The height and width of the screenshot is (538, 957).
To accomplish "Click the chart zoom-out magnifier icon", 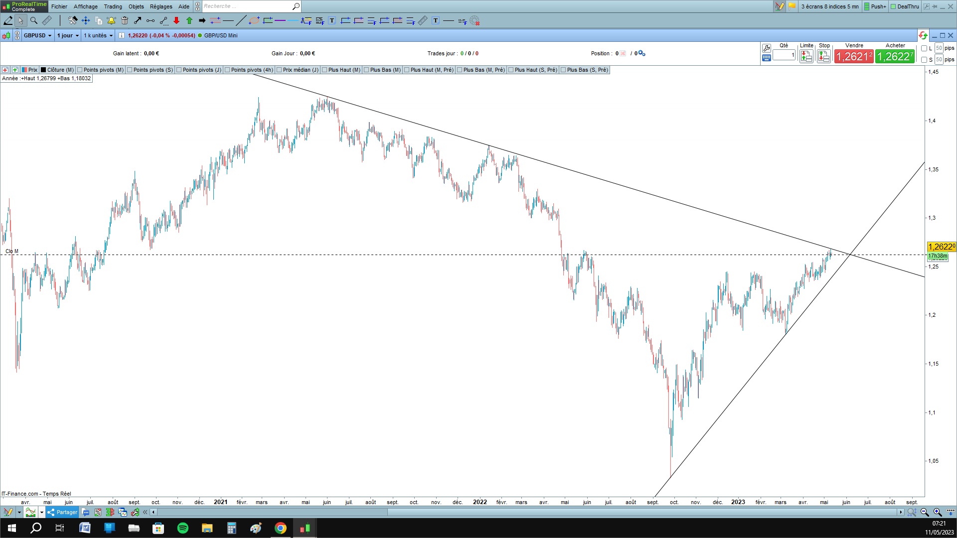I will click(925, 512).
